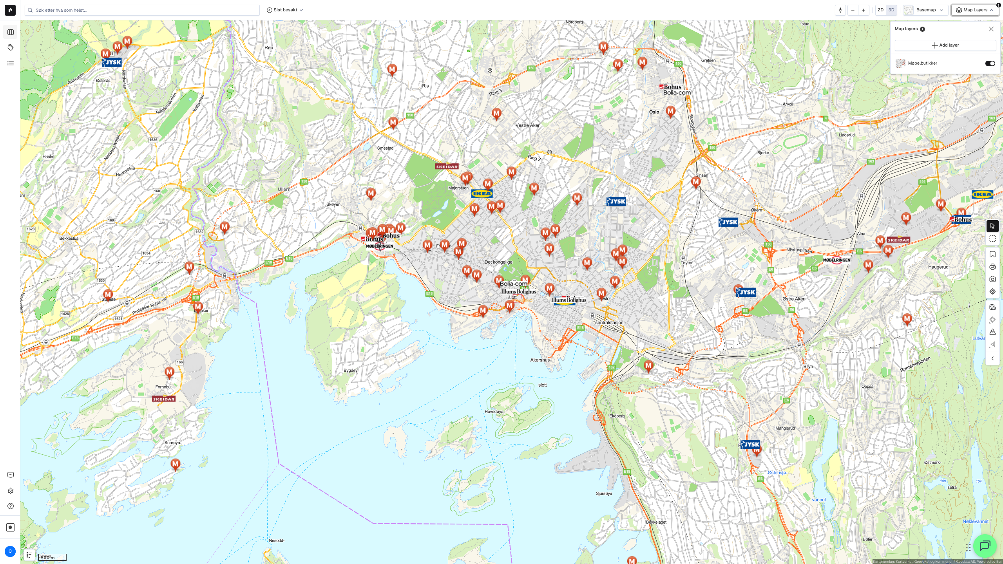Select the JYSK marker near Østre Aker
Image resolution: width=1003 pixels, height=564 pixels.
746,292
